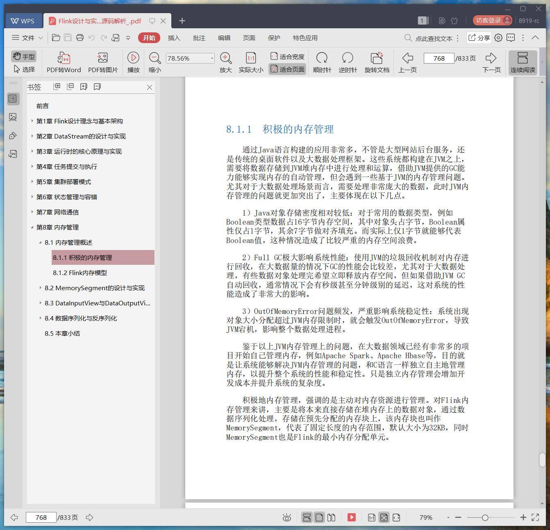This screenshot has height=530, width=550.
Task: Toggle continuous reading mode
Action: (523, 62)
